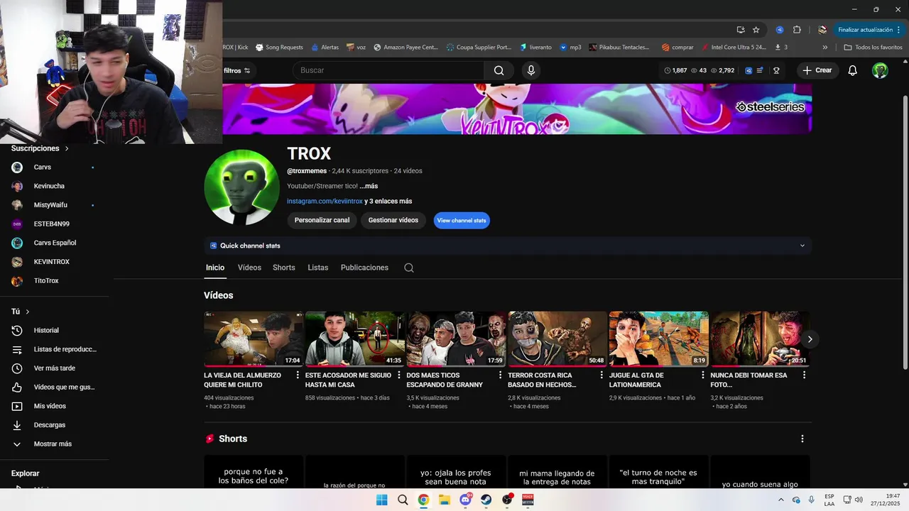Click the Crear button
The image size is (909, 511).
817,70
